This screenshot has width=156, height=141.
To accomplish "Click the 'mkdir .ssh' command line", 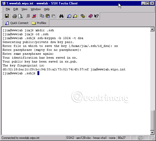I will pyautogui.click(x=45, y=30).
